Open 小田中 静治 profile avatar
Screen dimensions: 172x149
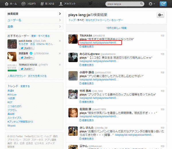click(73, 76)
